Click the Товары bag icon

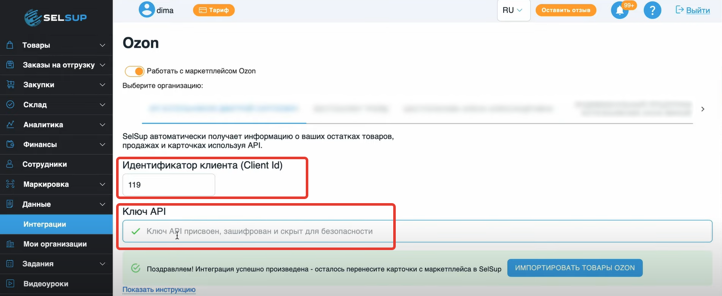click(10, 45)
